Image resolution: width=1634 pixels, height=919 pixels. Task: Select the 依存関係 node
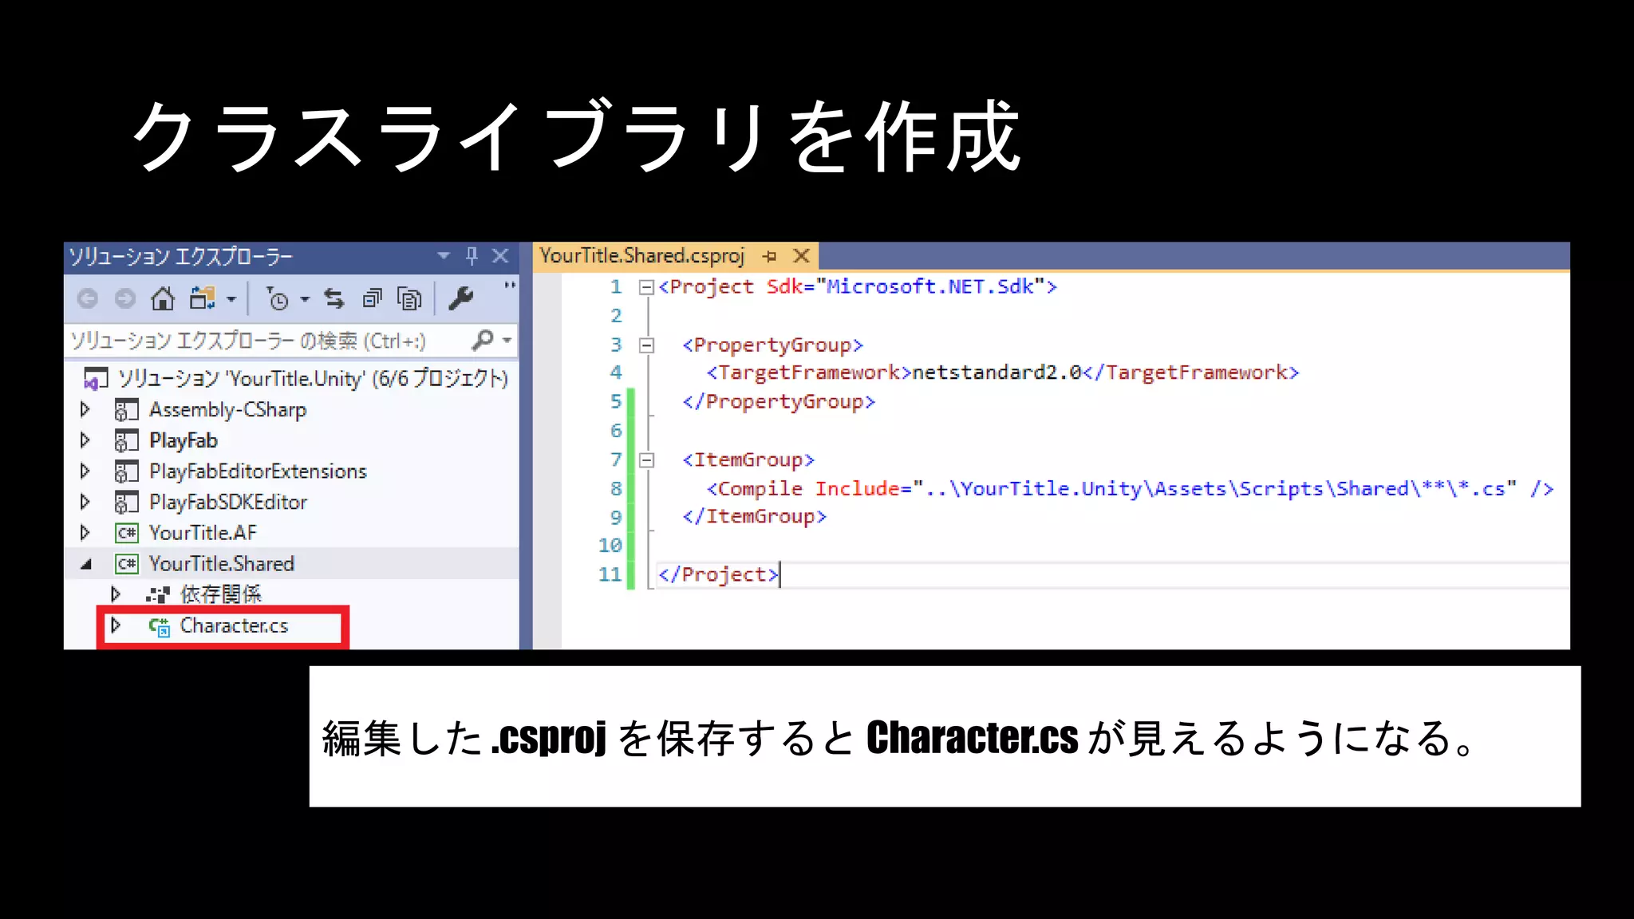[221, 594]
